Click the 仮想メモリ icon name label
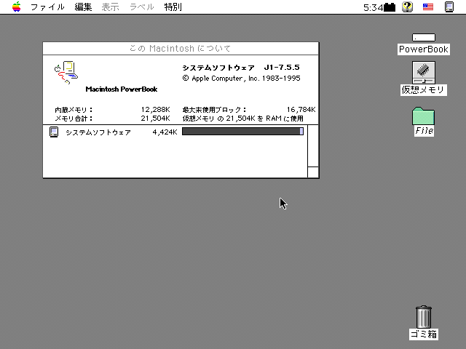The width and height of the screenshot is (466, 349). (424, 90)
